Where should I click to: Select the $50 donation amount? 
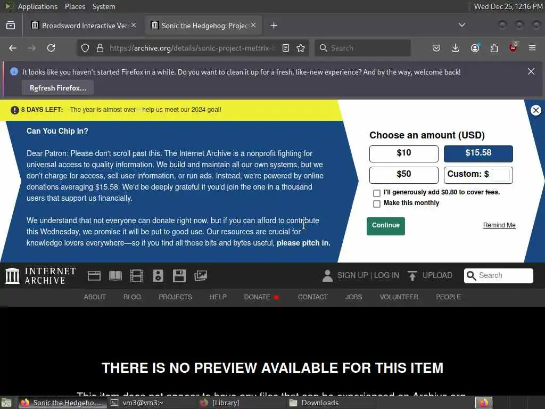click(x=404, y=175)
